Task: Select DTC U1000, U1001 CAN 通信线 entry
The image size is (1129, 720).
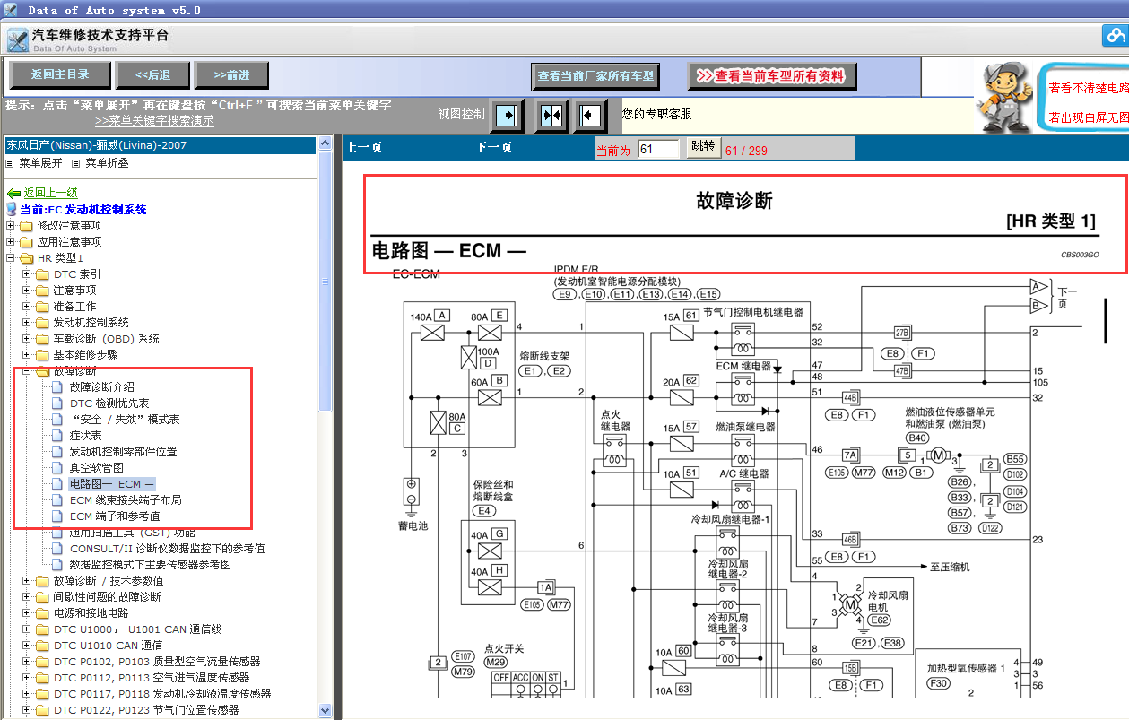Action: point(137,629)
